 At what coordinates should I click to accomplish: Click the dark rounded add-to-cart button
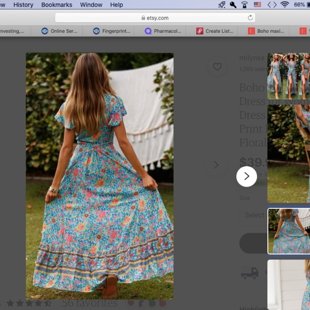(x=253, y=243)
